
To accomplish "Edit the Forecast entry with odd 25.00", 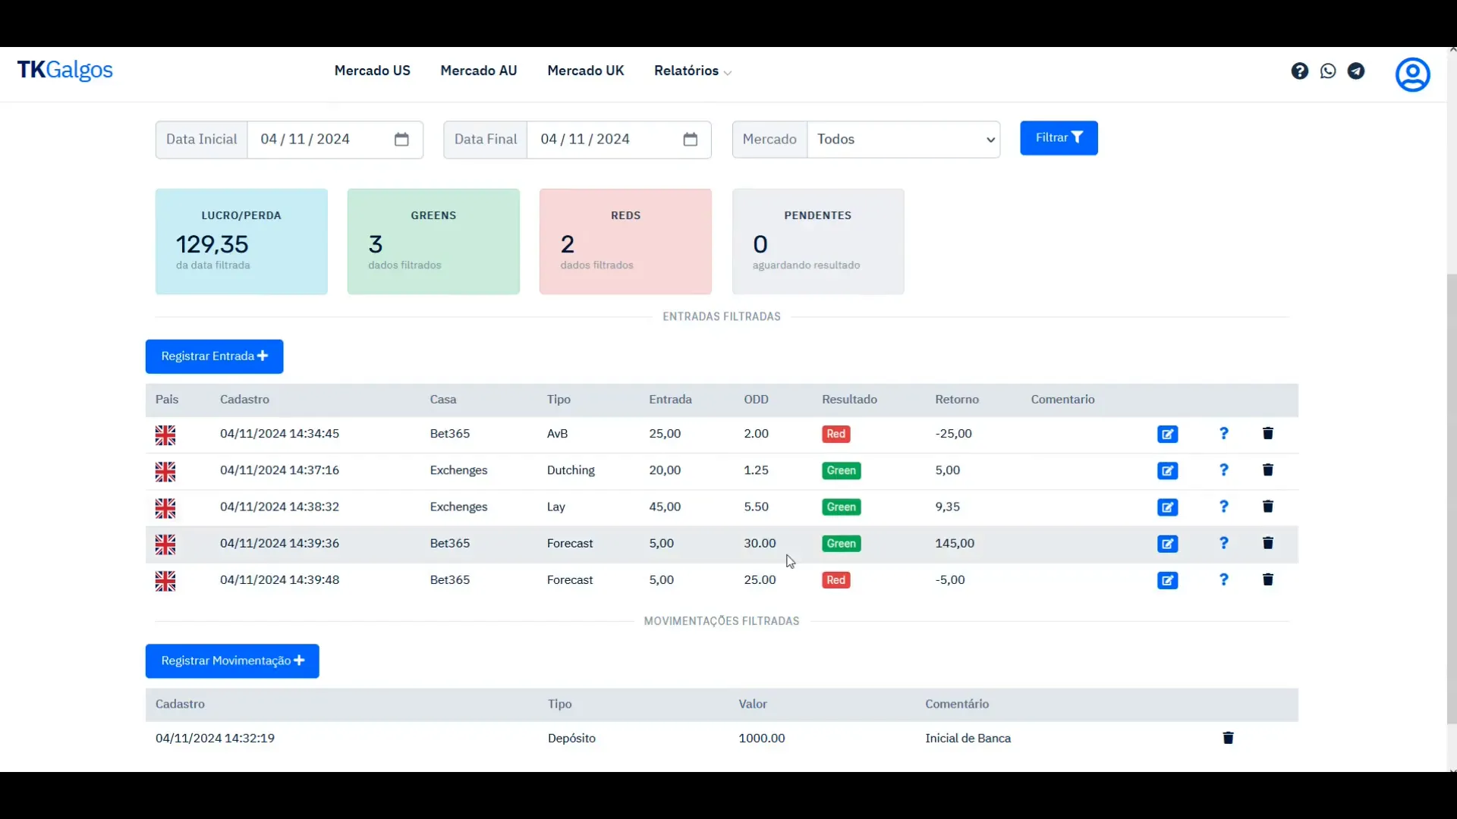I will [x=1167, y=581].
